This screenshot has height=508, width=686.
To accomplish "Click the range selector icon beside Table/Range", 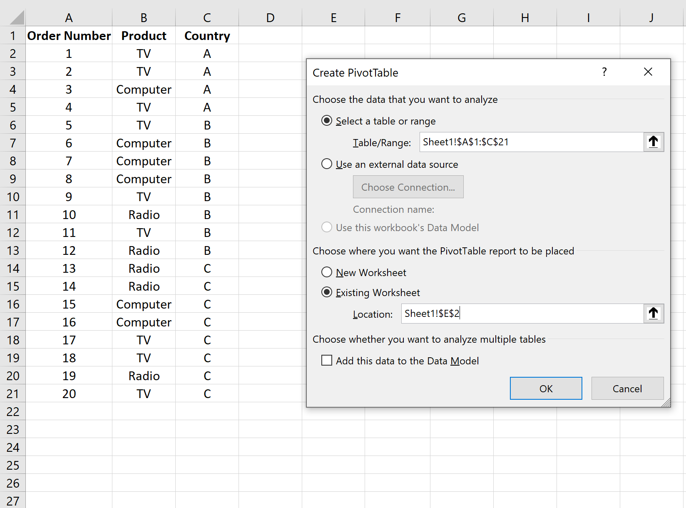I will pyautogui.click(x=653, y=142).
